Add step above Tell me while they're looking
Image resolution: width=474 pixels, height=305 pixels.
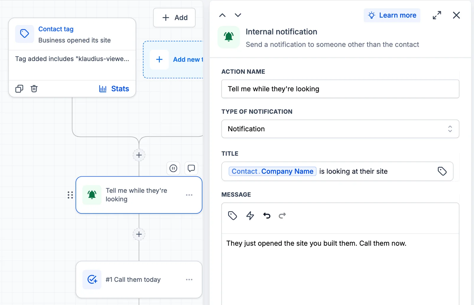click(x=139, y=155)
